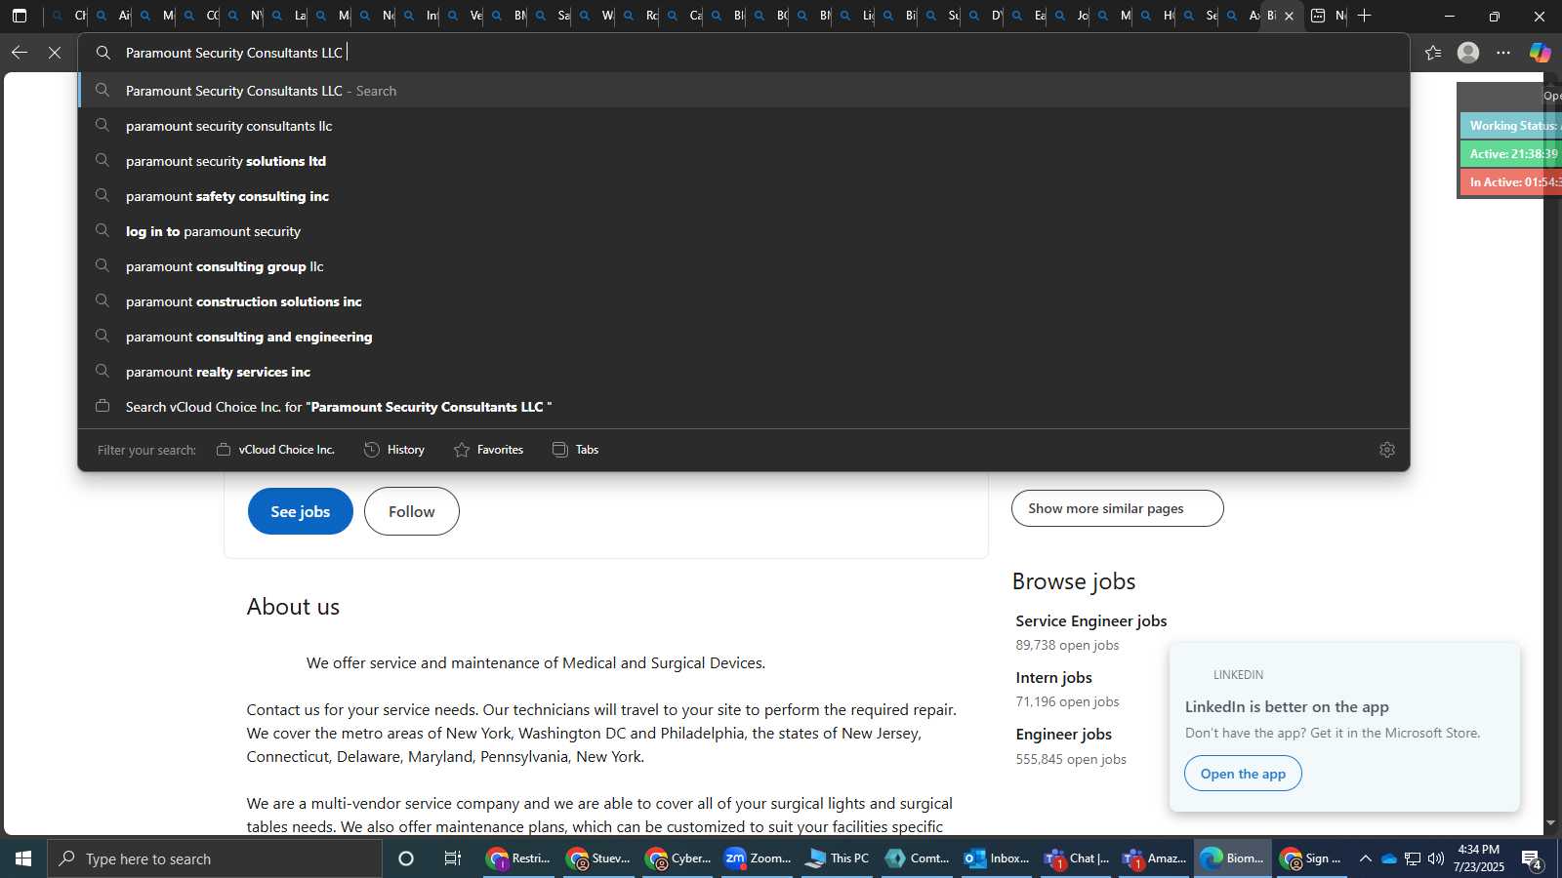Click Show more similar pages button
1562x878 pixels.
pos(1118,508)
